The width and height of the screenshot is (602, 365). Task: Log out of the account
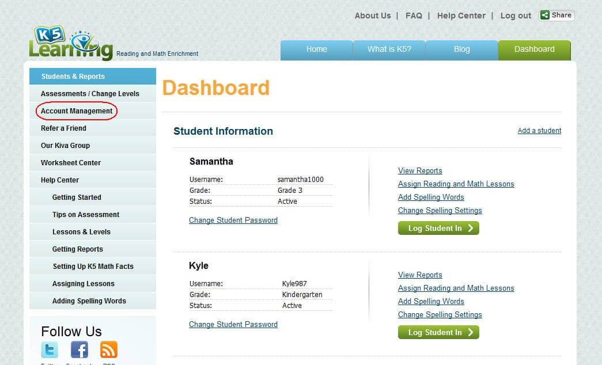click(516, 16)
